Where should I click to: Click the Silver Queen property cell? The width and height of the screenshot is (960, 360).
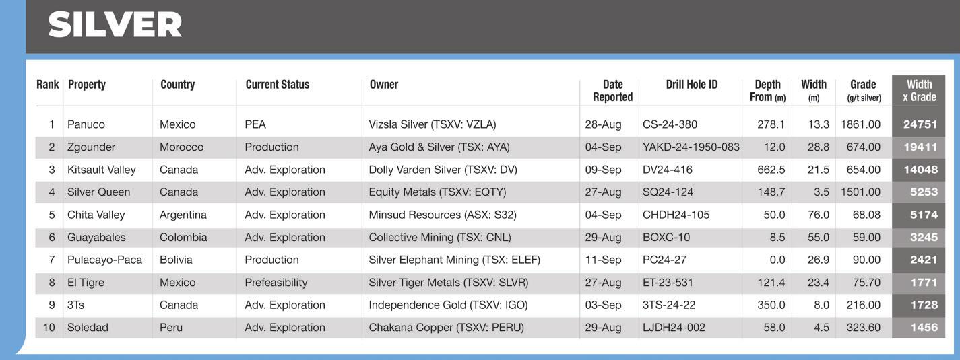click(x=98, y=192)
